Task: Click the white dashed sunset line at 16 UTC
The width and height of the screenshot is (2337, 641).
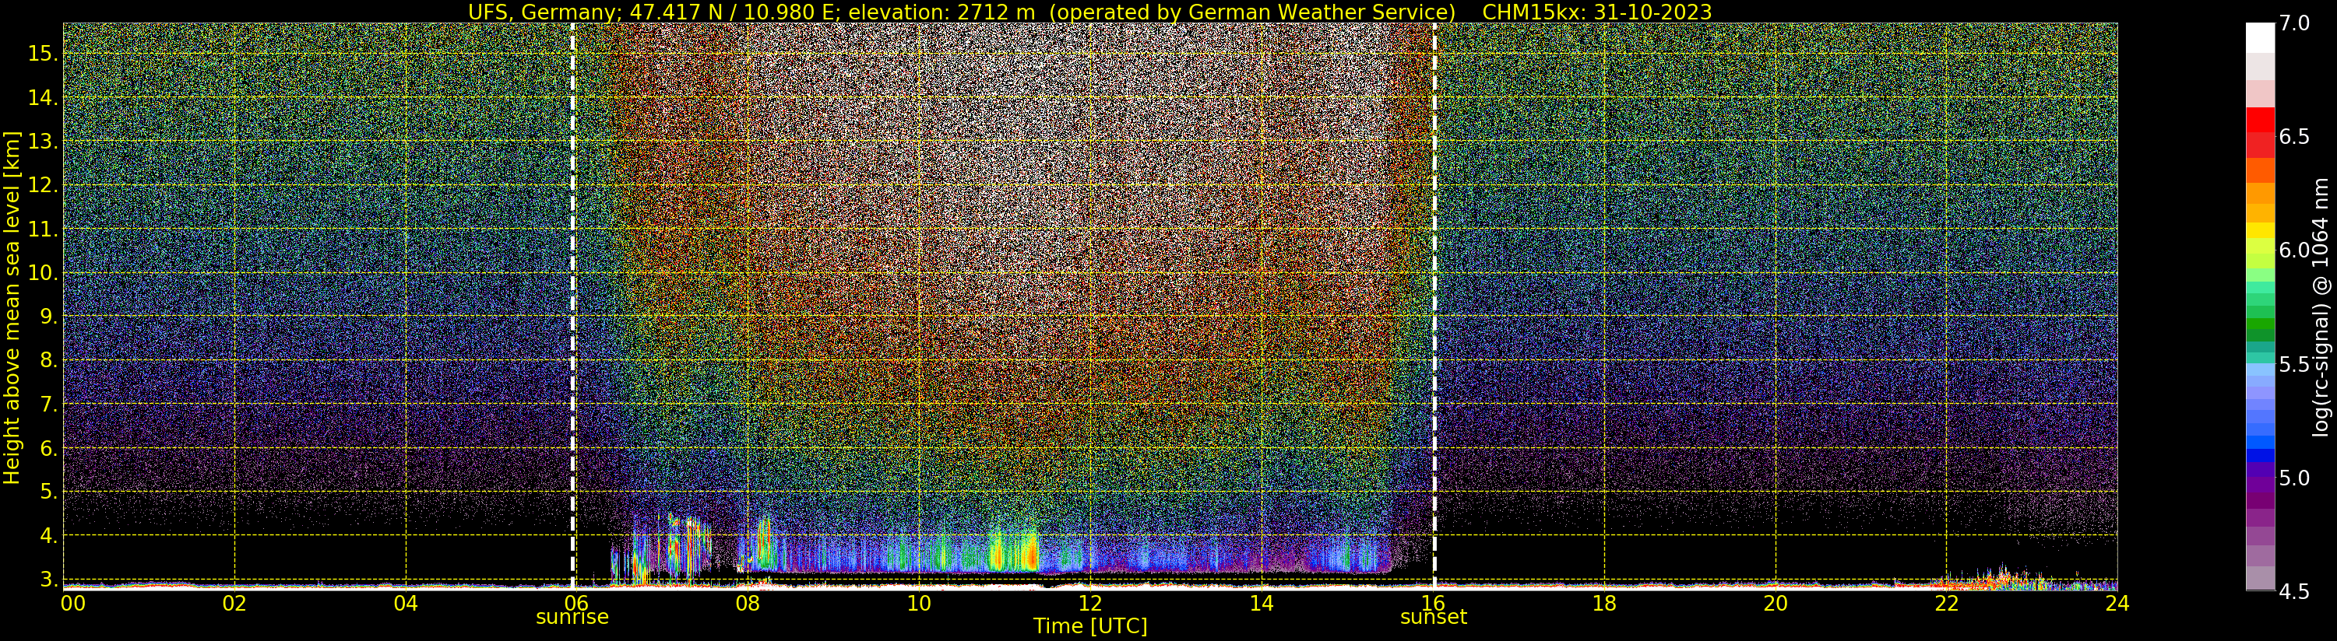Action: pos(1434,306)
